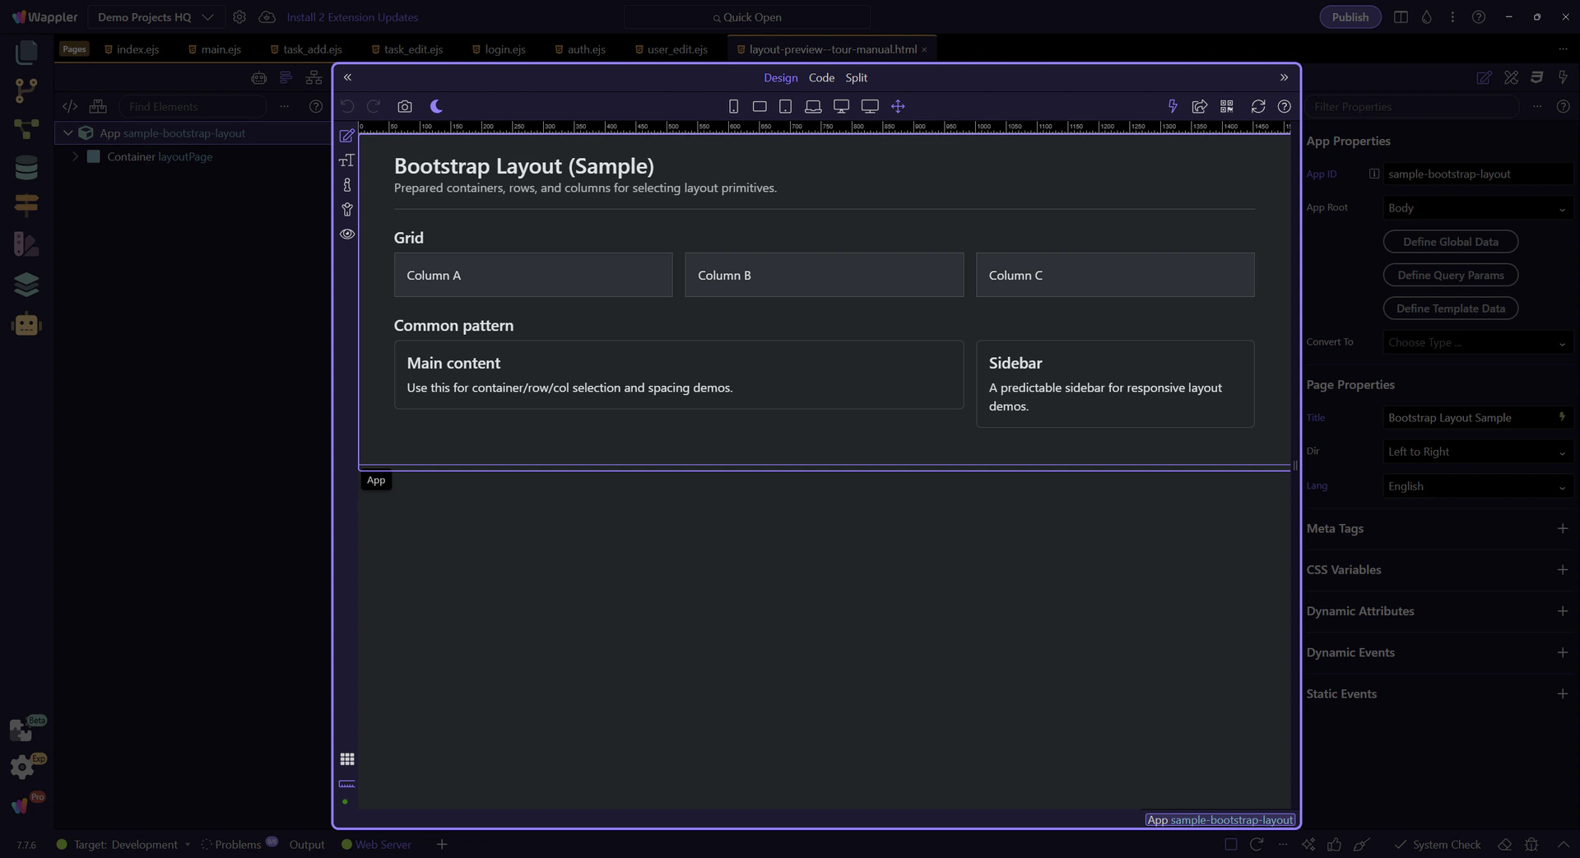Click the refresh design view icon
The image size is (1580, 858).
pos(1257,106)
